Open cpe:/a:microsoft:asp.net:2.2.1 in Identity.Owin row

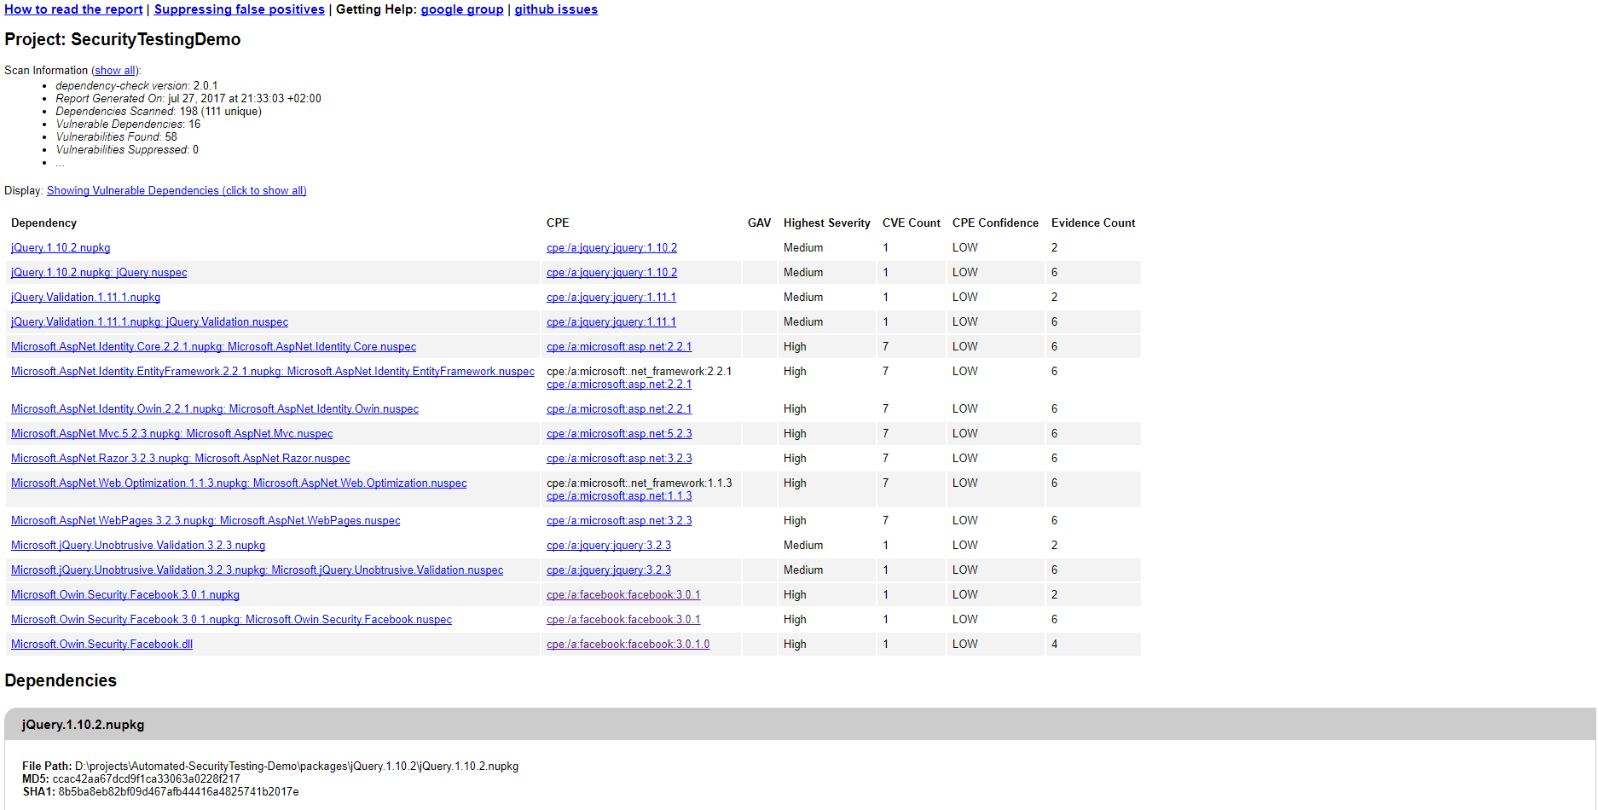tap(619, 409)
